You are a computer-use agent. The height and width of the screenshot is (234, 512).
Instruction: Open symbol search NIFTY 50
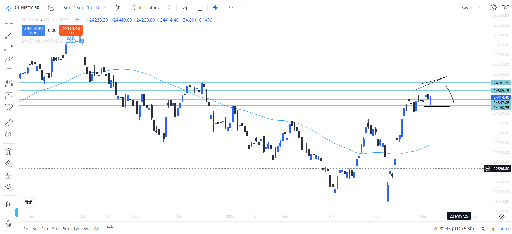click(27, 8)
